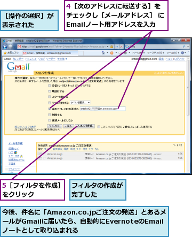The width and height of the screenshot is (192, 237).
Task: Toggle the 次のアドレスに転送する checkbox
Action: click(x=50, y=109)
